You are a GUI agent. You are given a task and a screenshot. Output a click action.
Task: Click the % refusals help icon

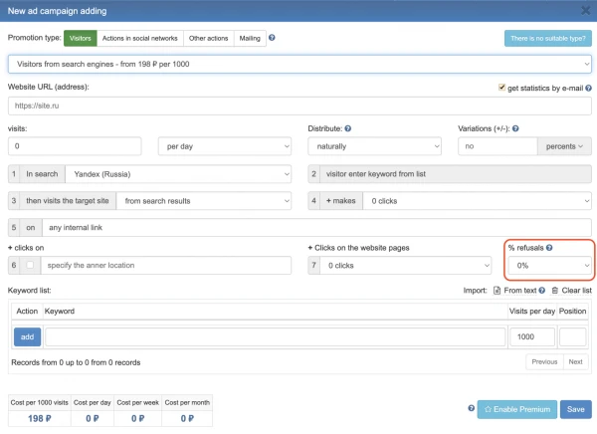(549, 248)
